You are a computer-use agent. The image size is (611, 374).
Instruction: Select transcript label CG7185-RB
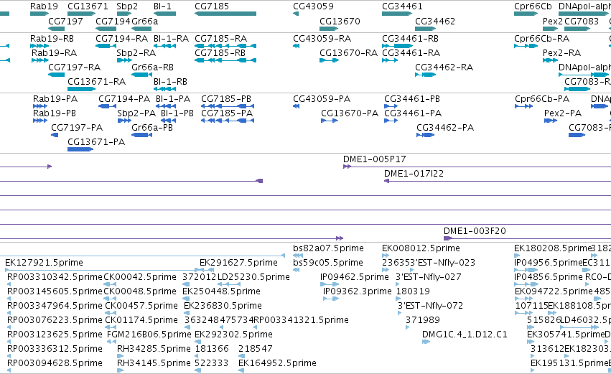[220, 53]
